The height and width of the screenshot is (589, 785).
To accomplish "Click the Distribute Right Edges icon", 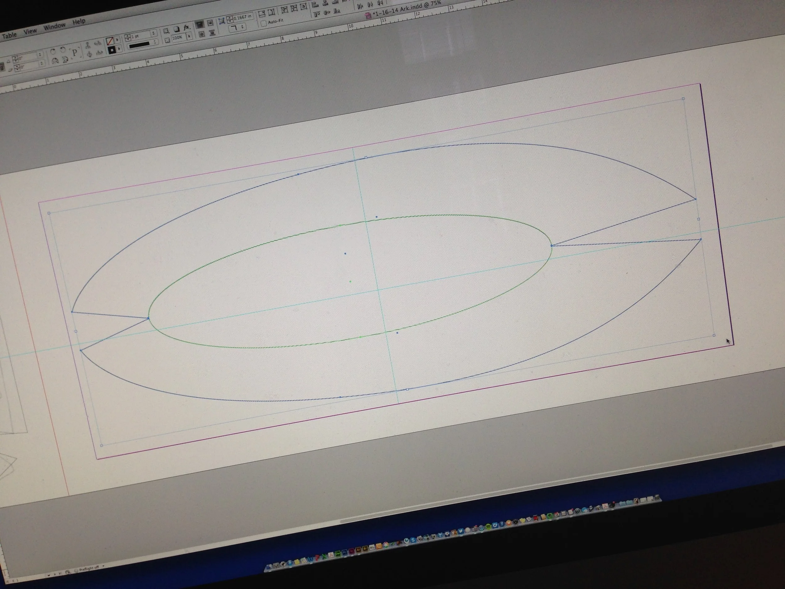I will 381,3.
